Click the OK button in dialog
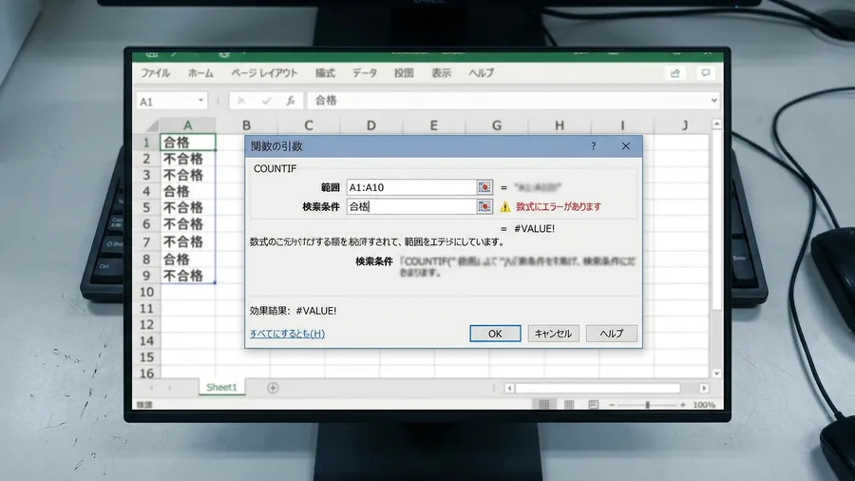 [x=495, y=334]
